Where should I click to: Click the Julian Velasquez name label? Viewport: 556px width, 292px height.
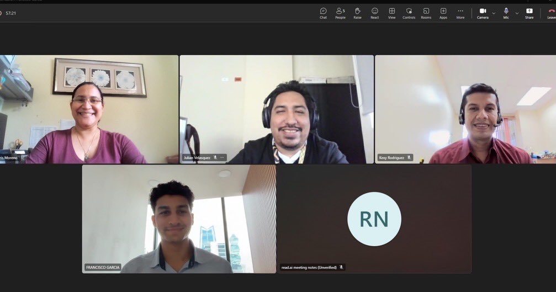pyautogui.click(x=197, y=158)
